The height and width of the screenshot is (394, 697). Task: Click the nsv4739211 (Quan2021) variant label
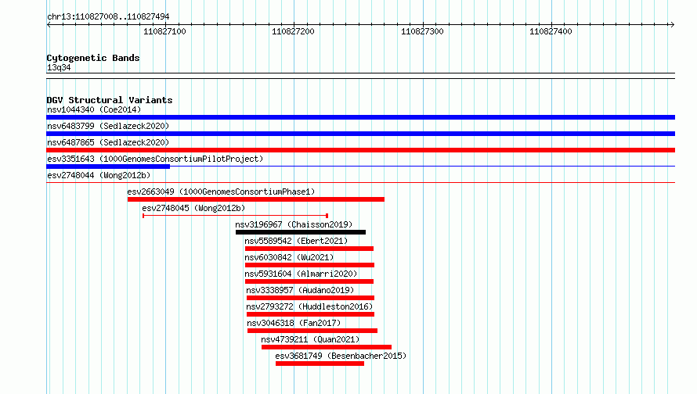tap(310, 339)
